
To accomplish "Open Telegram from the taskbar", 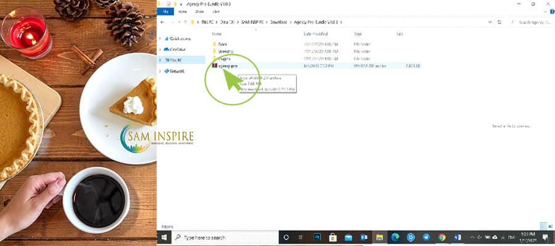I will (427, 237).
